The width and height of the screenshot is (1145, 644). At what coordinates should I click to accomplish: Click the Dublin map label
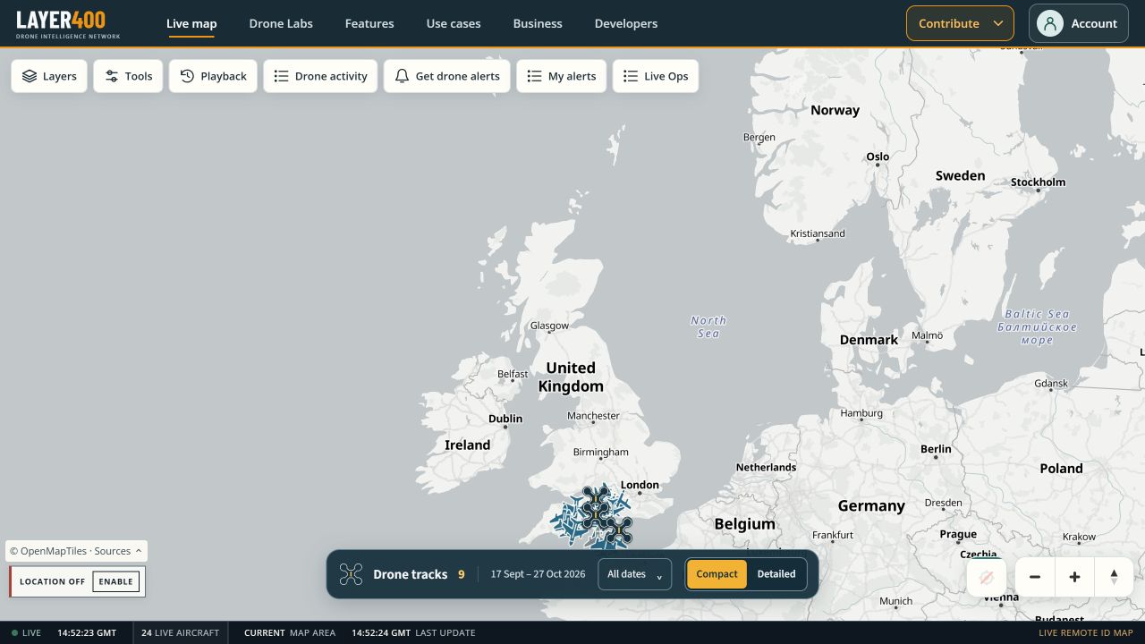click(x=505, y=419)
